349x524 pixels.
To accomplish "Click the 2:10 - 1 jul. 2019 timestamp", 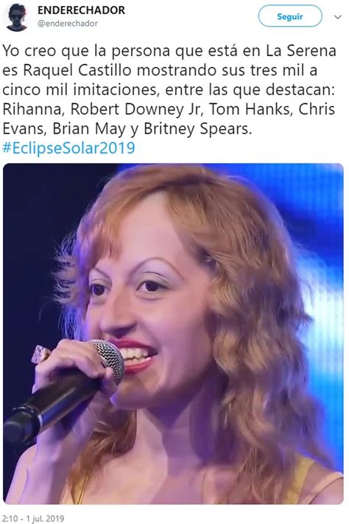I will pyautogui.click(x=32, y=518).
